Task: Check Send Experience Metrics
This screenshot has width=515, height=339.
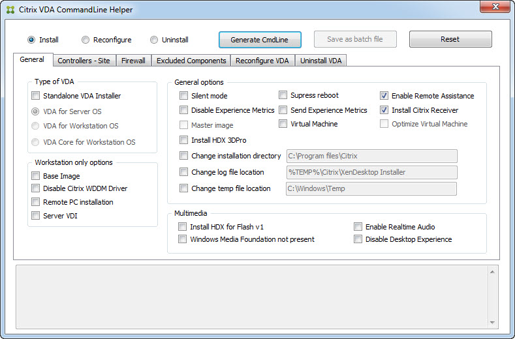Action: coord(283,110)
